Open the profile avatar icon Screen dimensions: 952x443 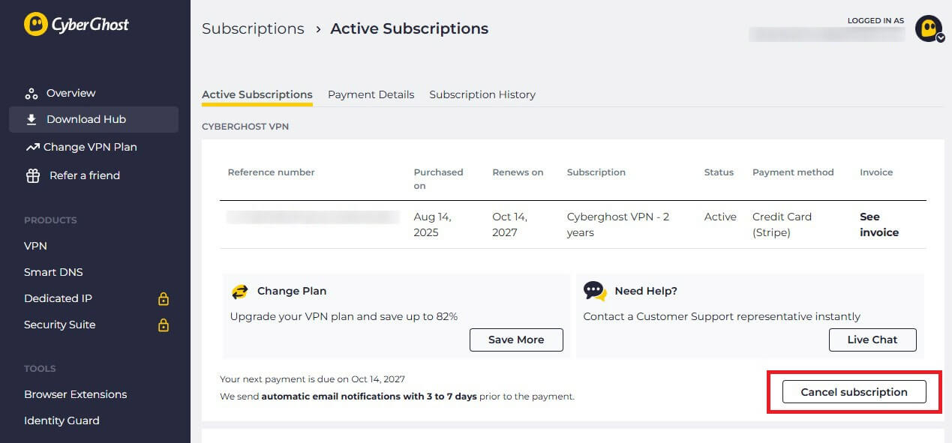click(928, 28)
